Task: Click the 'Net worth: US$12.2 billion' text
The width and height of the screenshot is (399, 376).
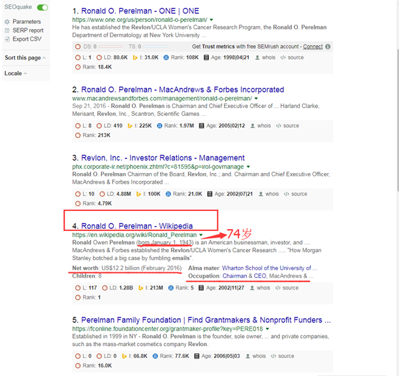Action: (x=127, y=268)
